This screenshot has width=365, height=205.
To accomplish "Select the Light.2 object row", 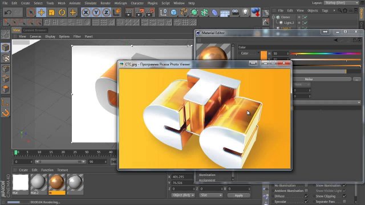I will pos(289,23).
